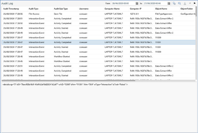Click the filter options icon

pyautogui.click(x=174, y=3)
